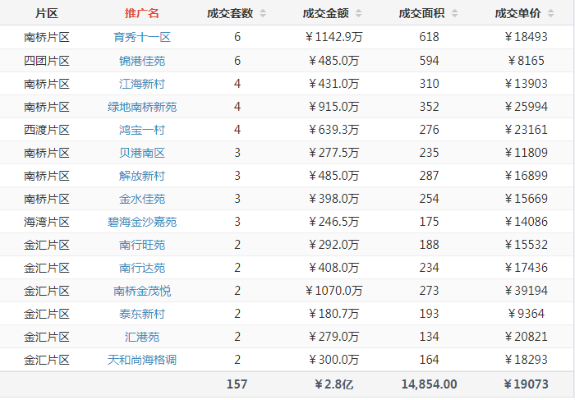Select the ¥8165 unit price cell
Image resolution: width=575 pixels, height=400 pixels.
(526, 61)
